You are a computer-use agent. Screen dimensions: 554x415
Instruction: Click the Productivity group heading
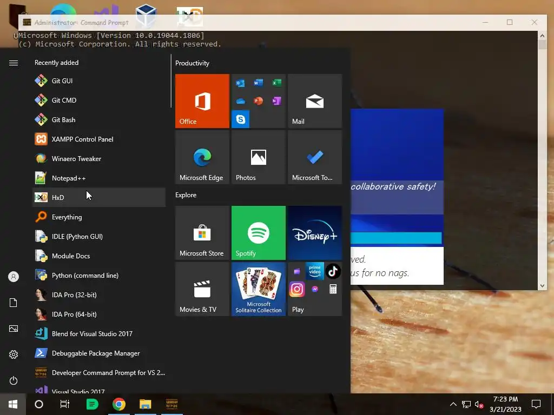click(x=192, y=63)
